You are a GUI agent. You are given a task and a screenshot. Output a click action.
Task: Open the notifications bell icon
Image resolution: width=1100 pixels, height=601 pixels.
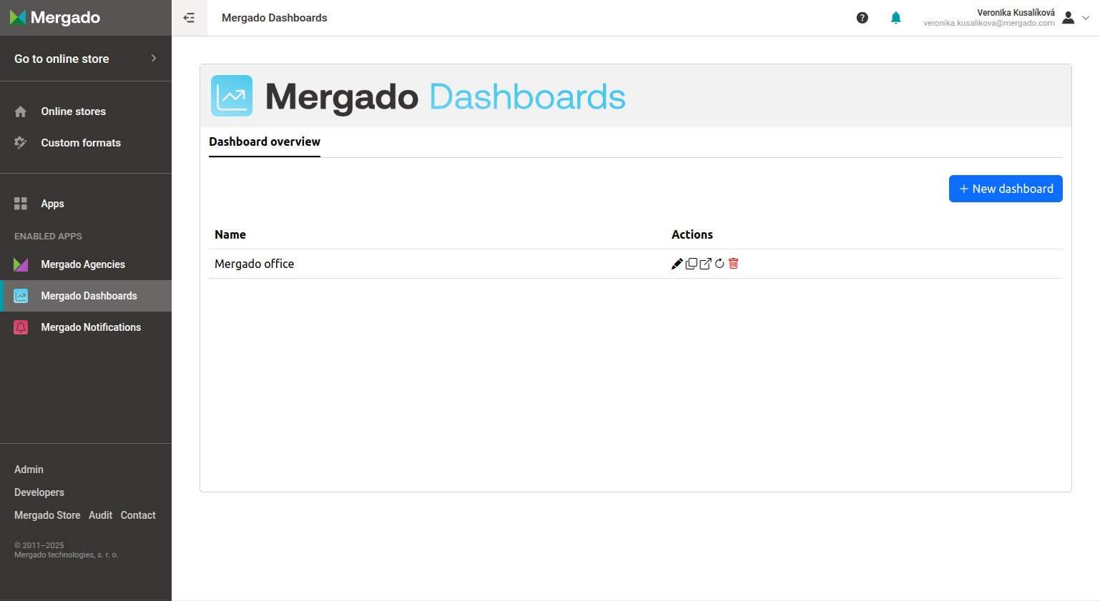896,18
